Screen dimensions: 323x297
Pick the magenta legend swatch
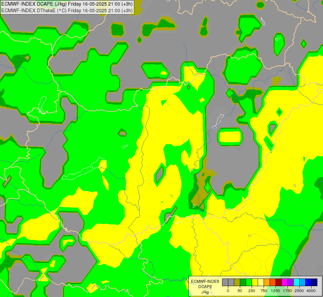coord(285,282)
